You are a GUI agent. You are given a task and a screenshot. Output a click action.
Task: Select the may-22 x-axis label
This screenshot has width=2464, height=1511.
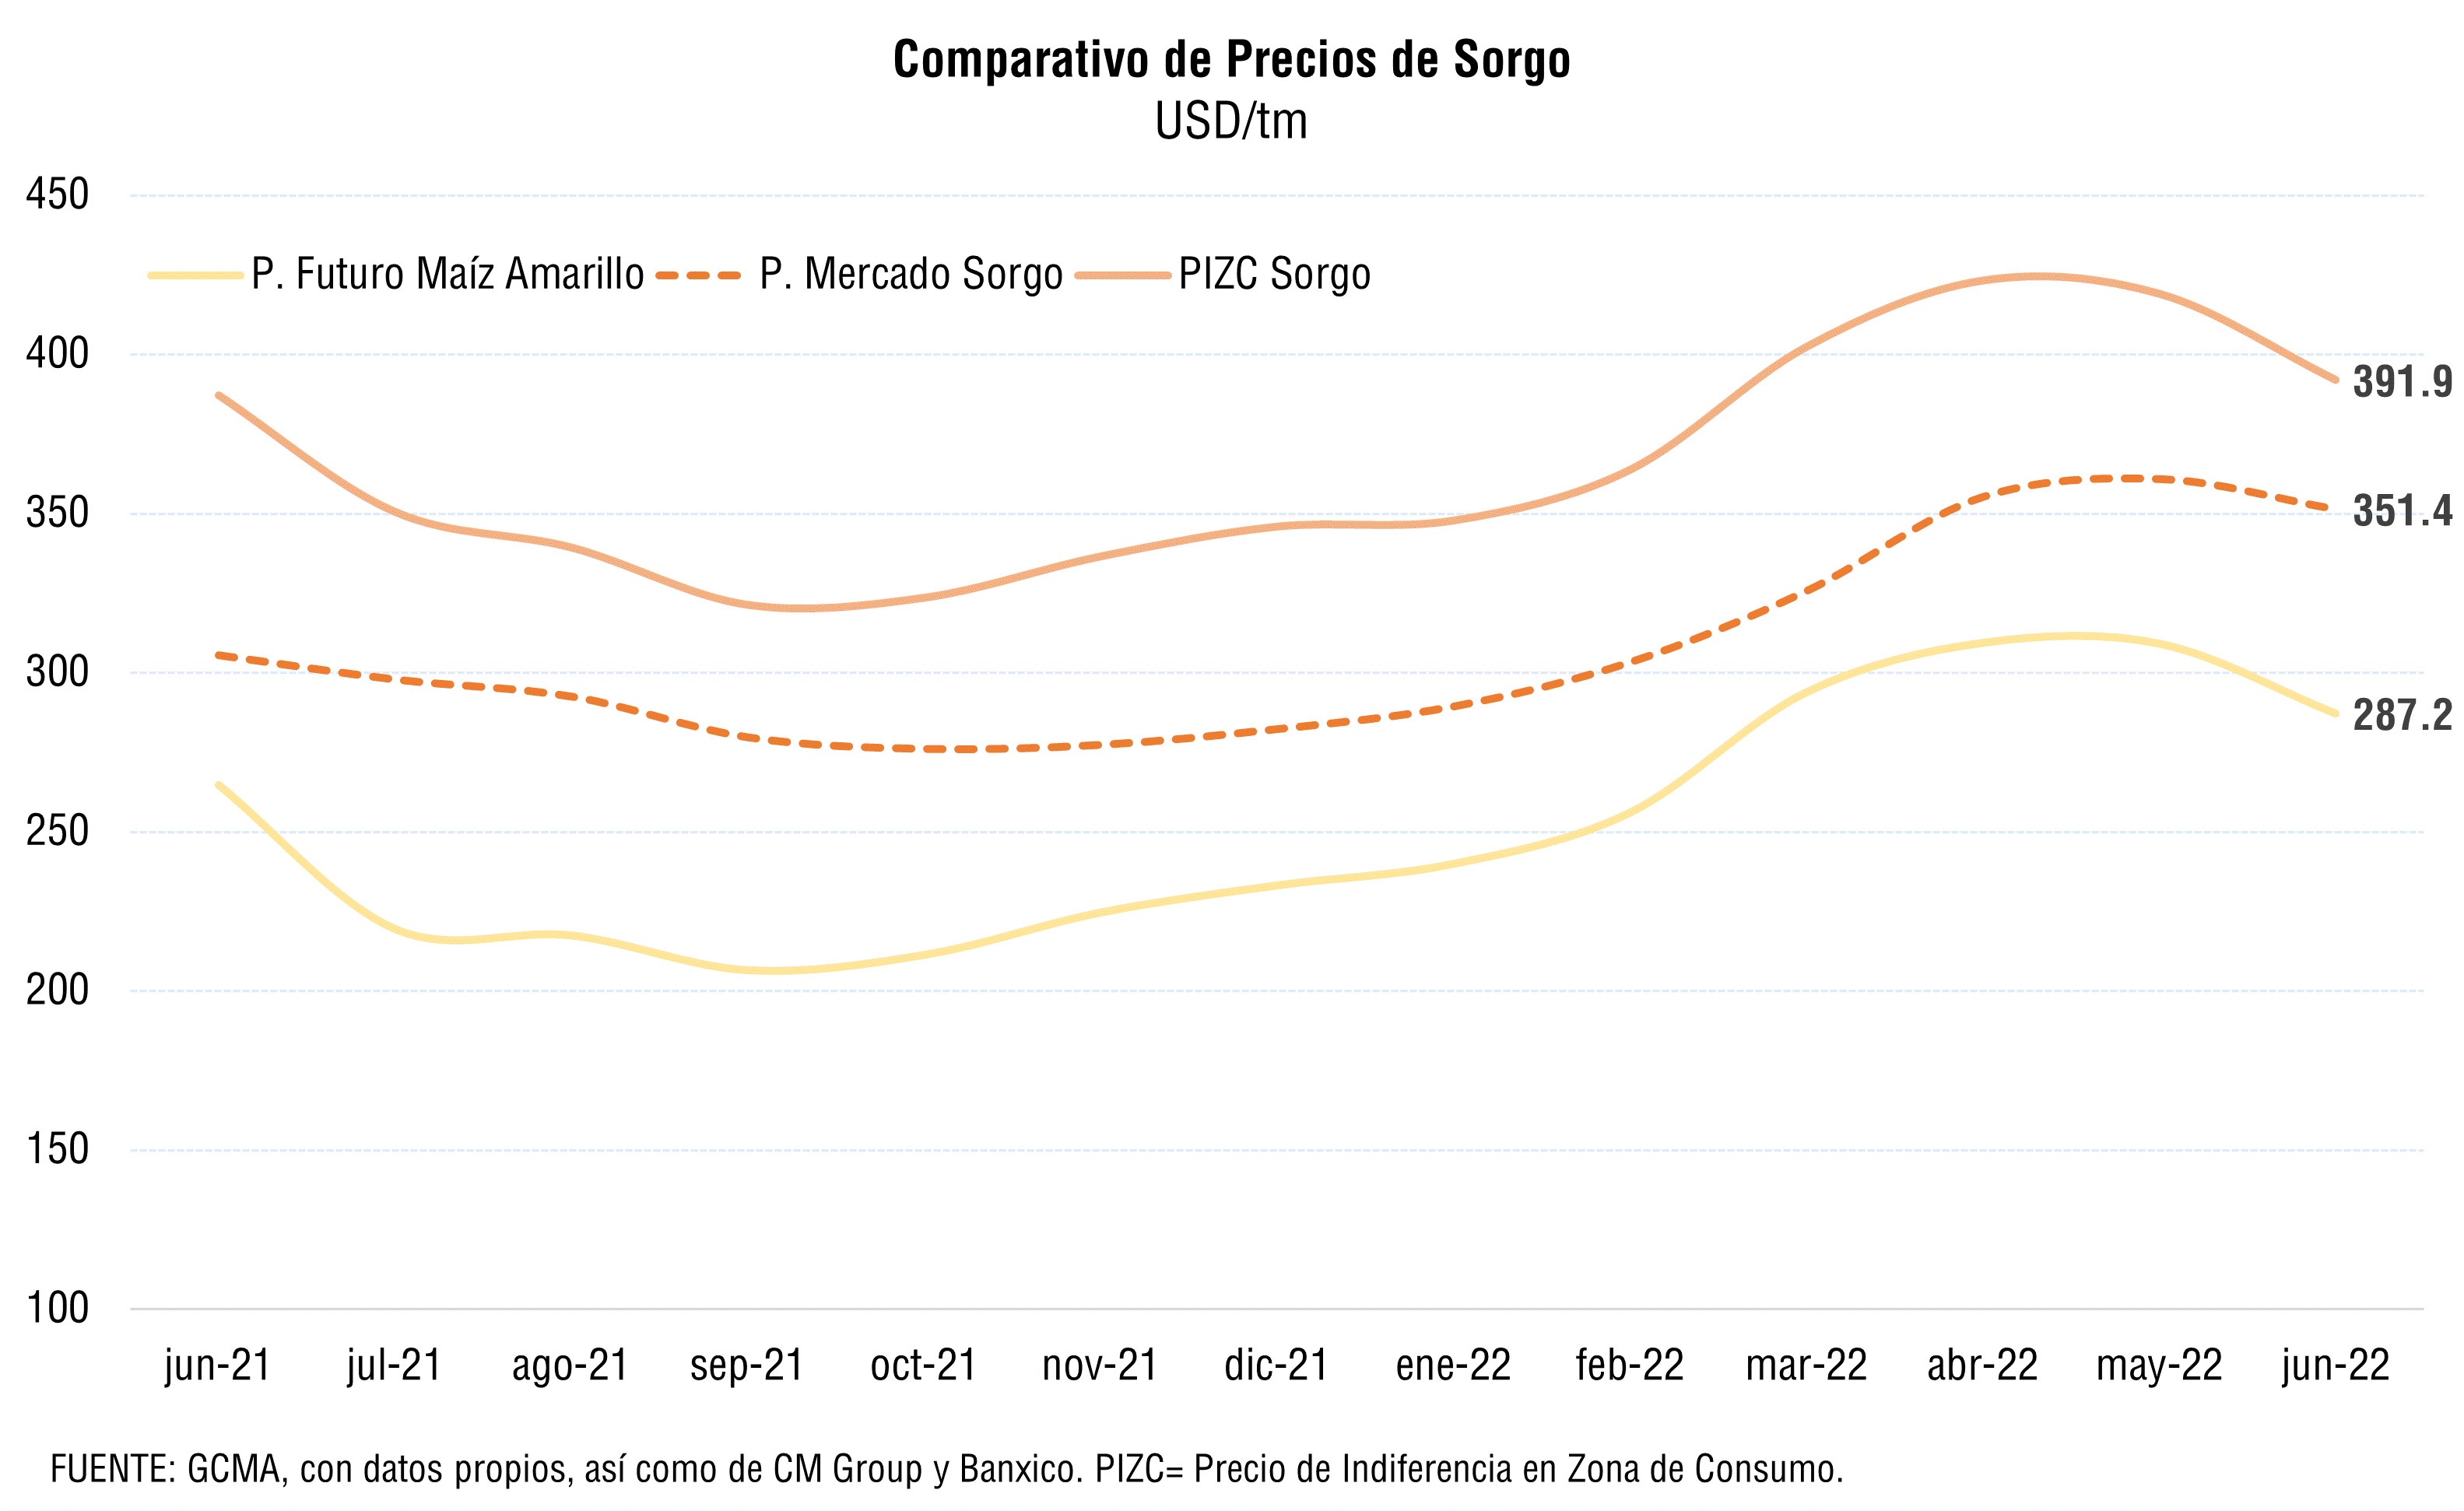2159,1365
